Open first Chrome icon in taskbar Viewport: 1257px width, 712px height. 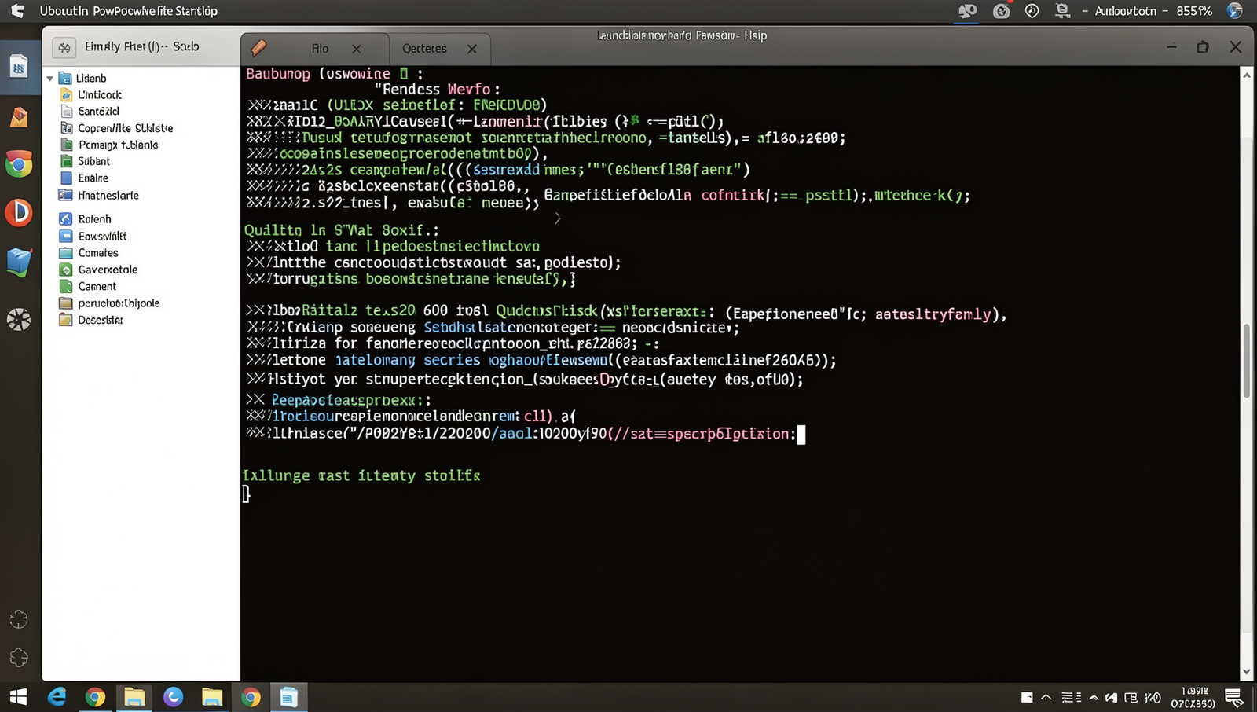coord(95,697)
